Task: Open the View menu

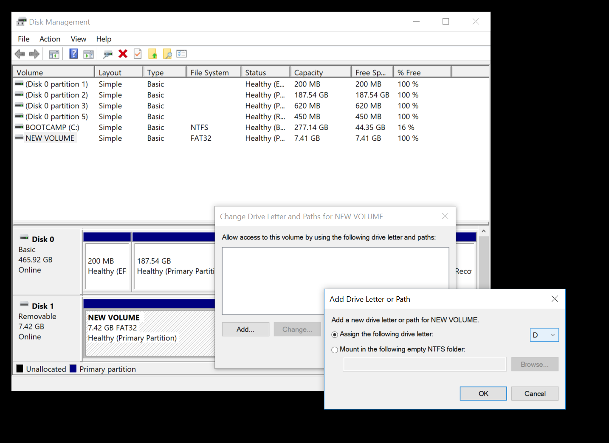Action: [x=79, y=39]
